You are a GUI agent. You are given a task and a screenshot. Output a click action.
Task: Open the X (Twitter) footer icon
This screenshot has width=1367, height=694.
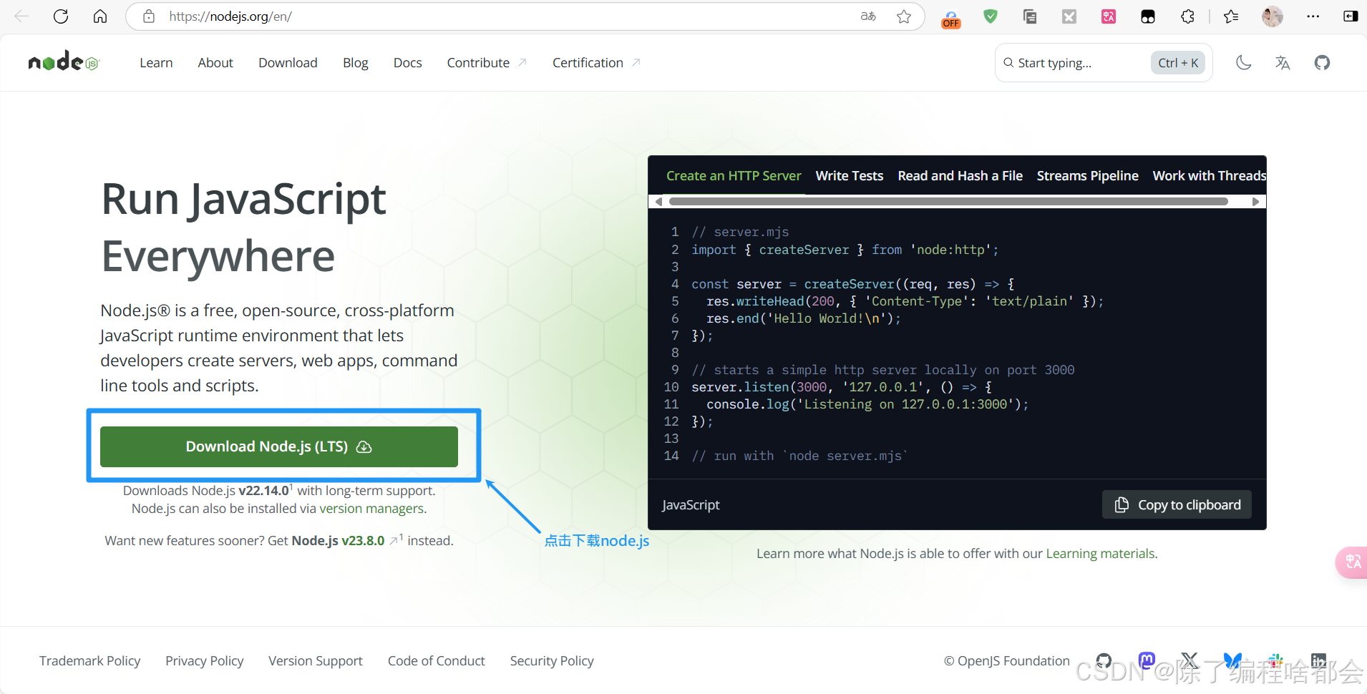(x=1190, y=661)
